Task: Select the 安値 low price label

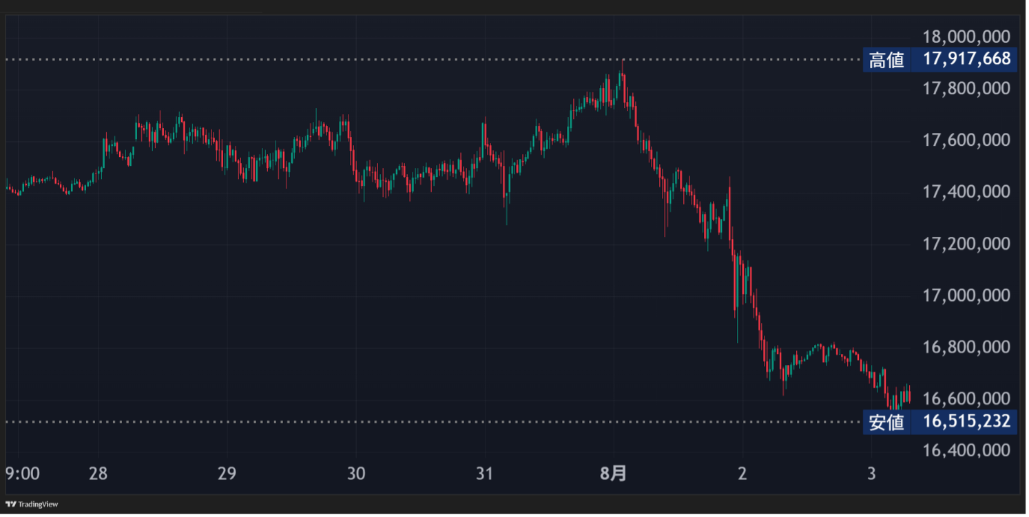Action: [886, 421]
